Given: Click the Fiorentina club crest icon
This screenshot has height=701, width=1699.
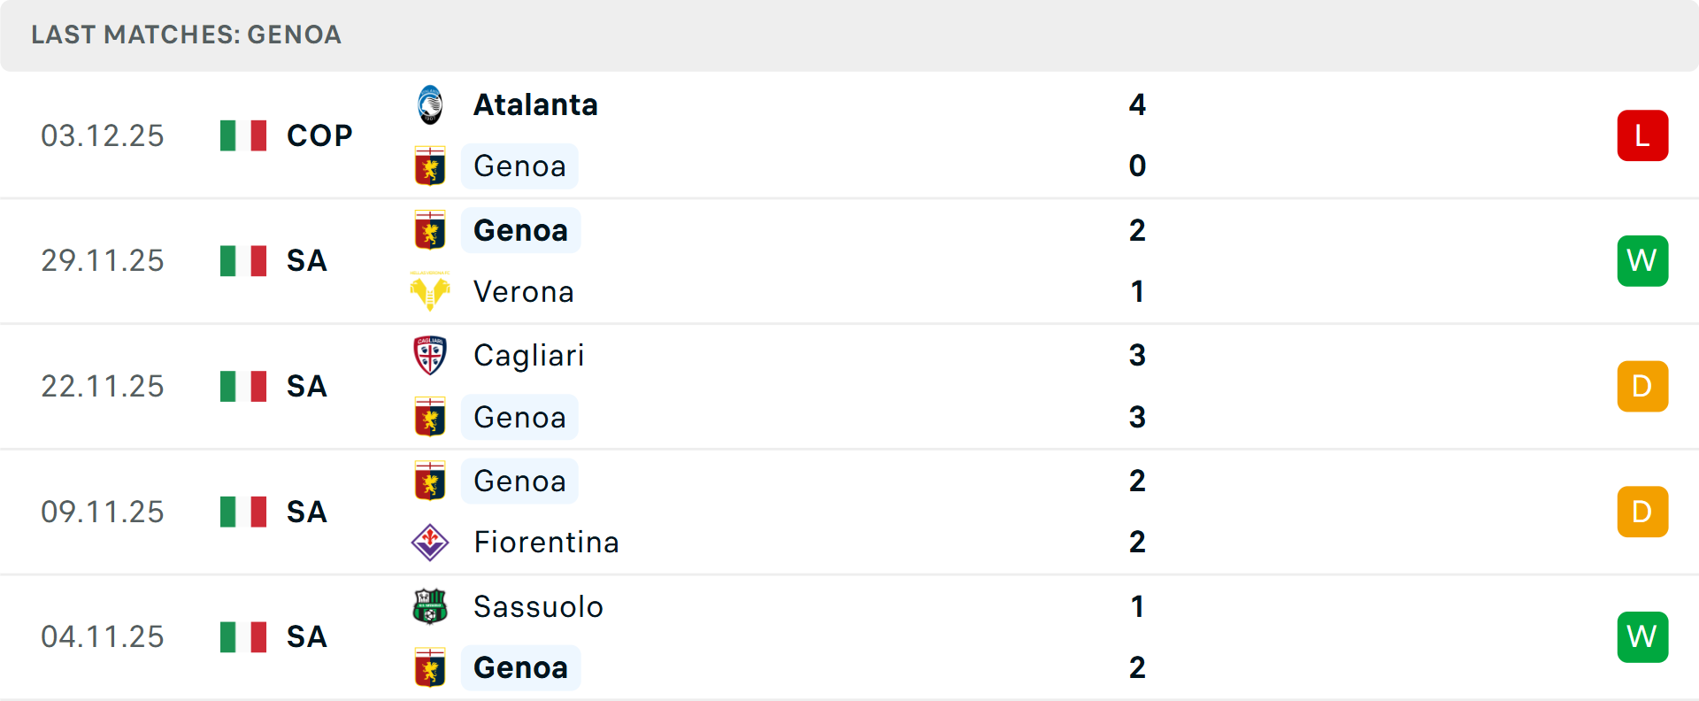Looking at the screenshot, I should point(430,542).
